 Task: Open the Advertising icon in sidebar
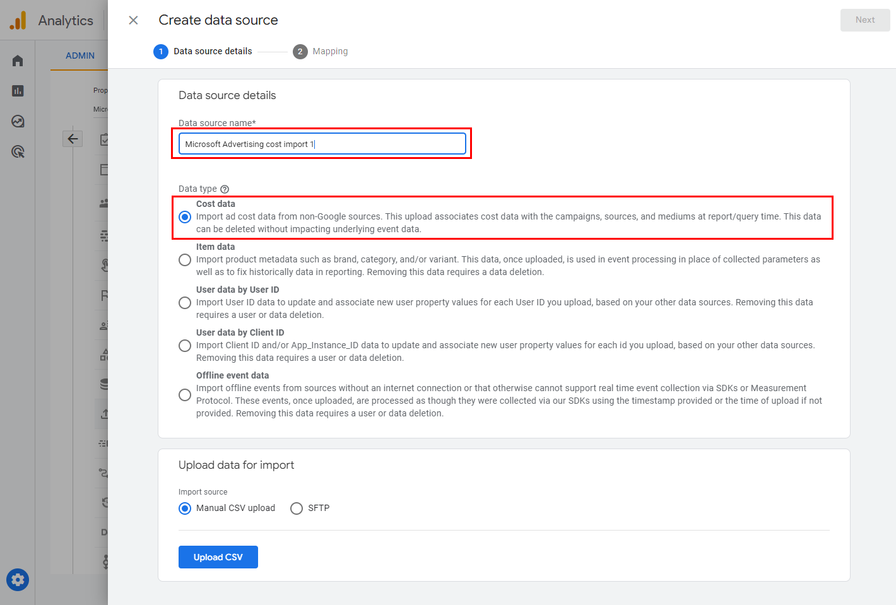pyautogui.click(x=18, y=151)
